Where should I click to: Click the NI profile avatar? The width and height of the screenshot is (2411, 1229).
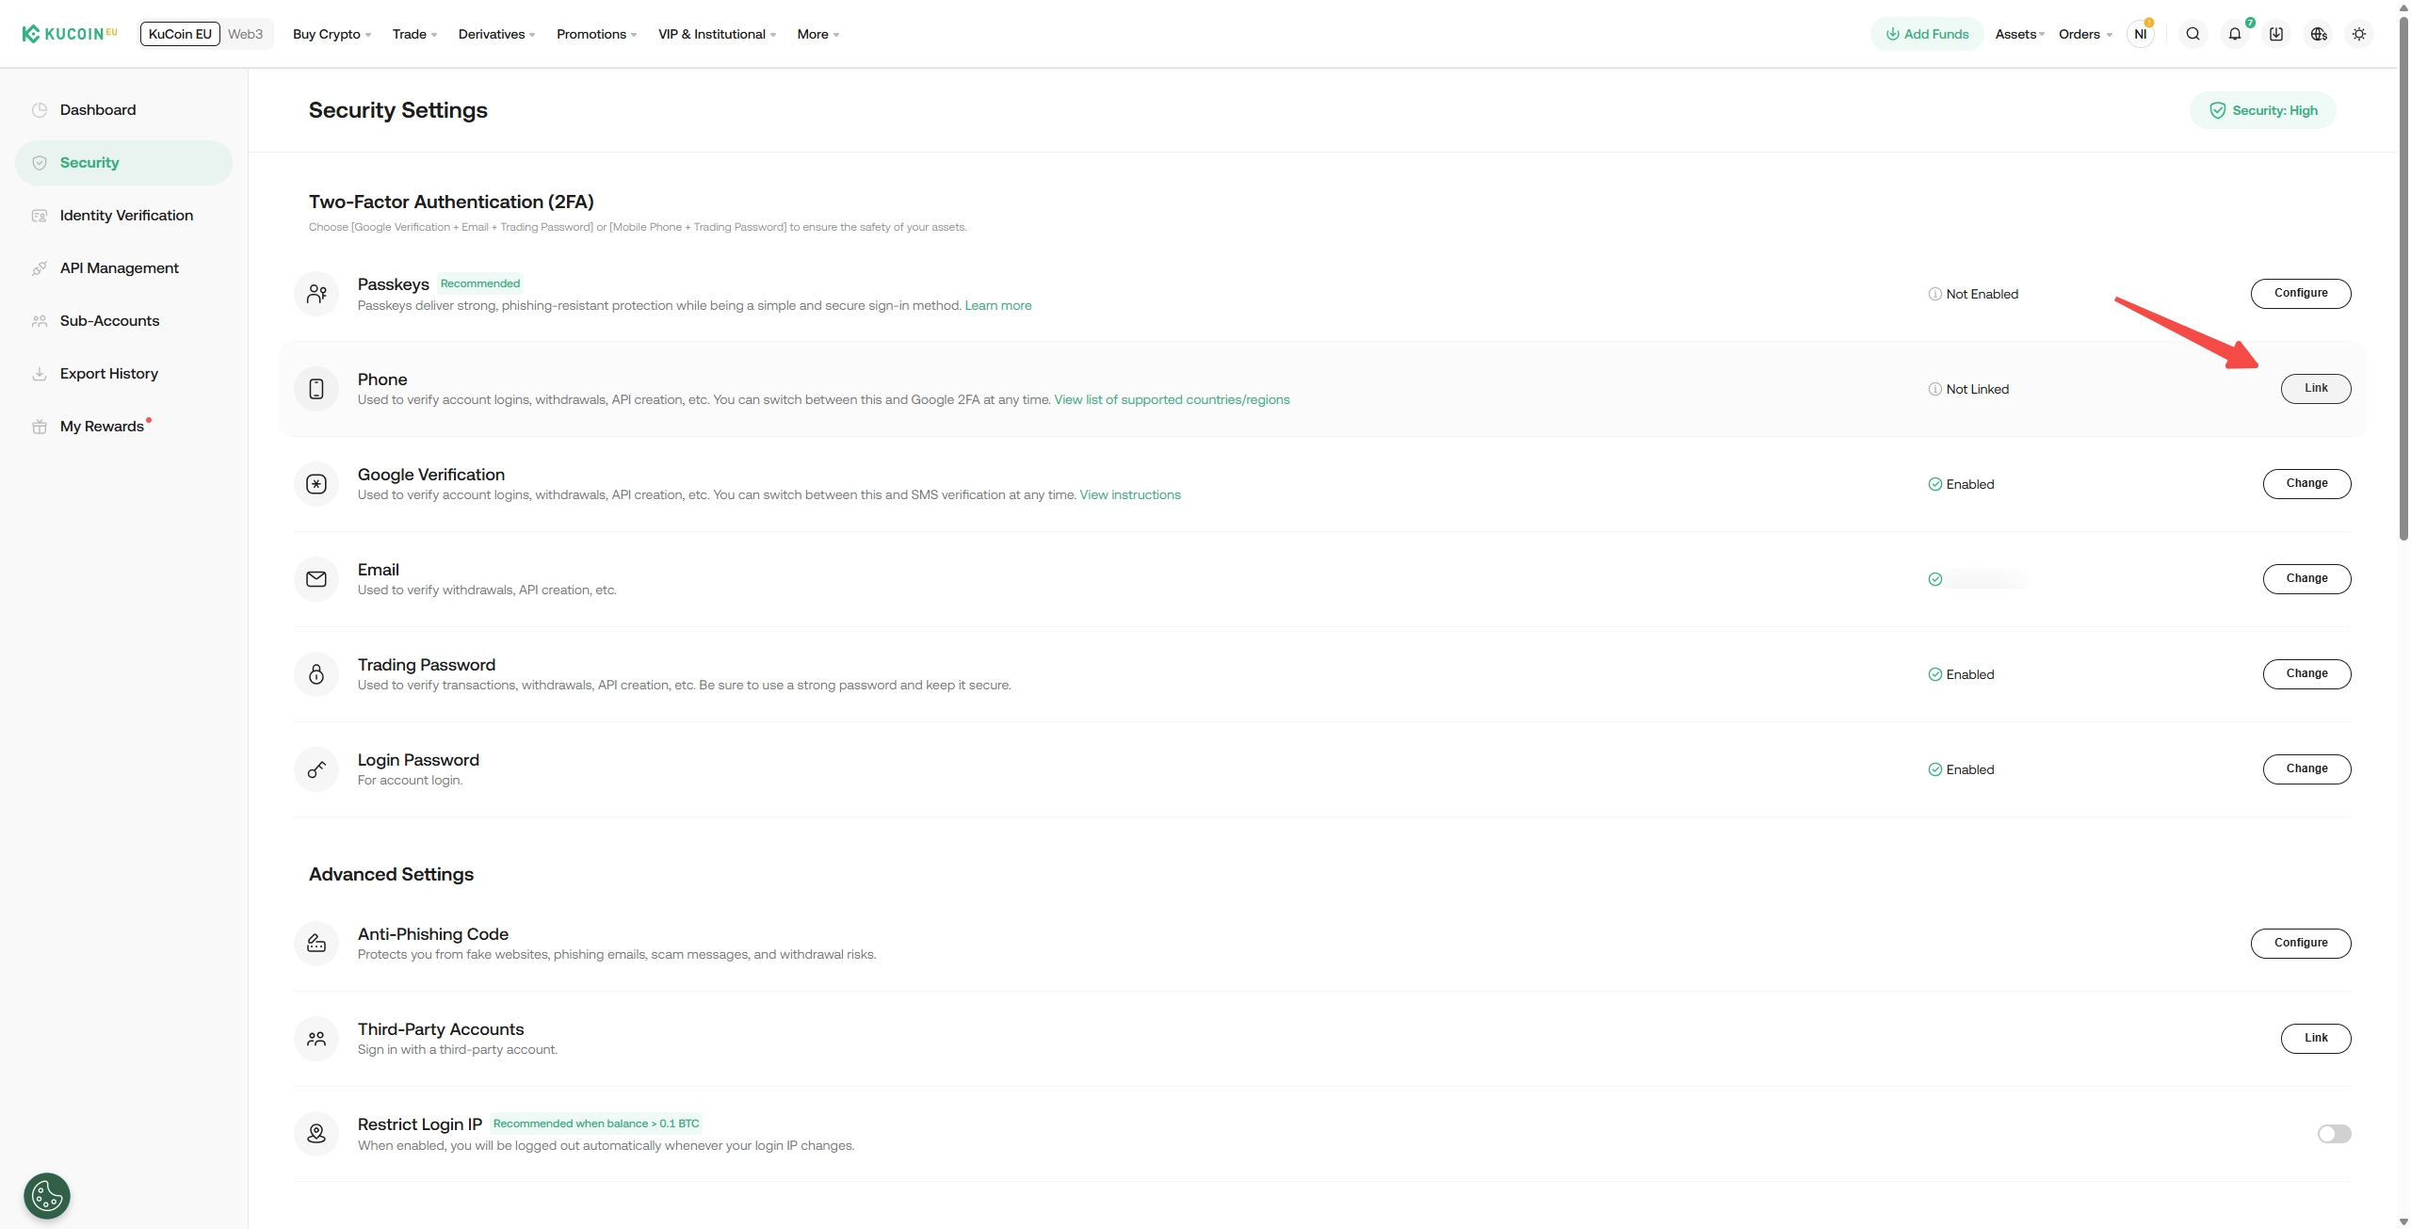[x=2140, y=34]
